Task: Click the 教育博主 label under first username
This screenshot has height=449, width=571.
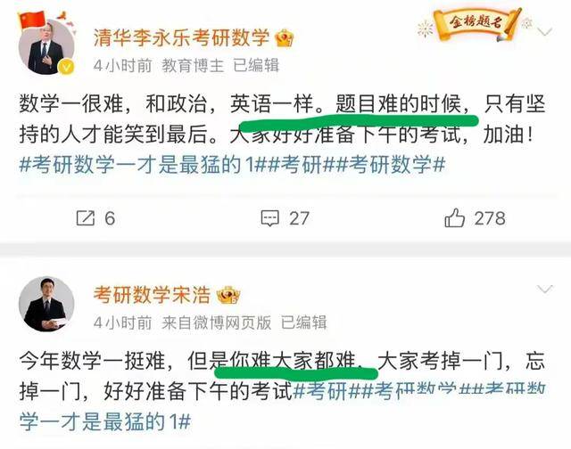Action: click(x=193, y=66)
